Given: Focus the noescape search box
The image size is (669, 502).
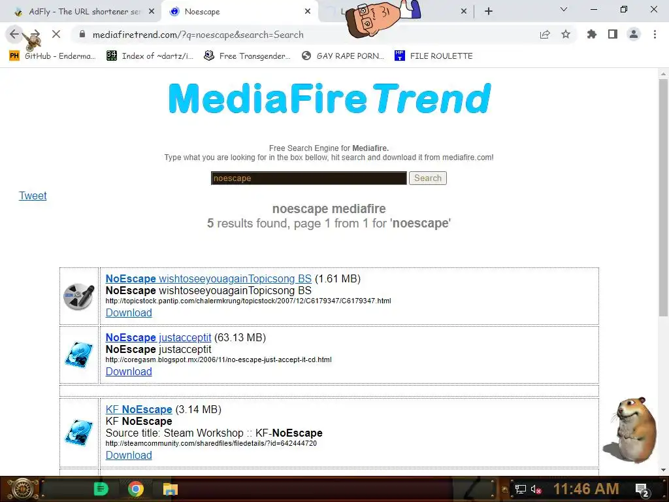Looking at the screenshot, I should pyautogui.click(x=308, y=178).
